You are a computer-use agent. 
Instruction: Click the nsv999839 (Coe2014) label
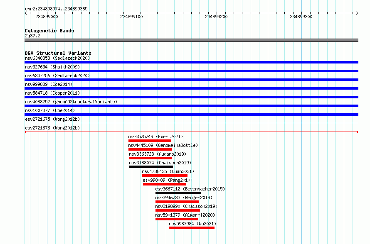49,84
